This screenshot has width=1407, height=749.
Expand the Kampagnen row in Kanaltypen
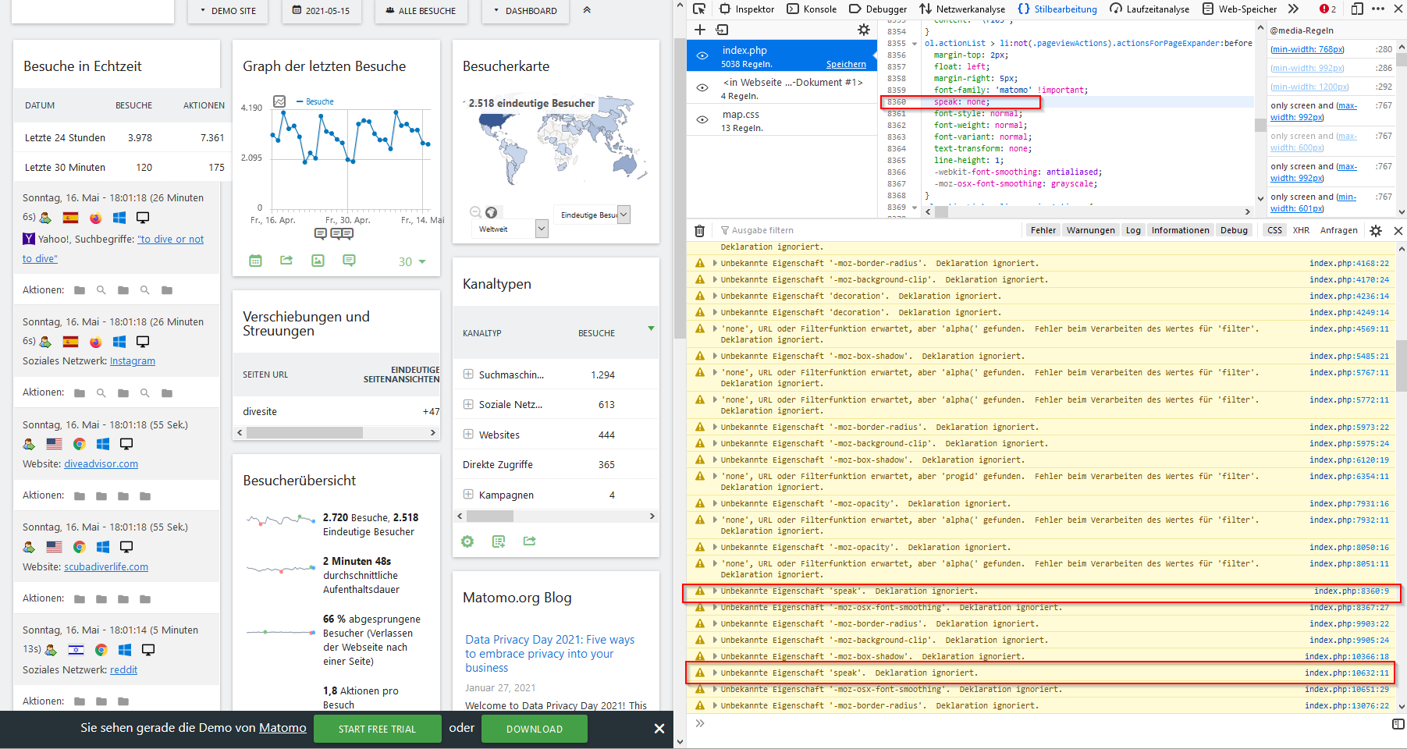coord(468,495)
